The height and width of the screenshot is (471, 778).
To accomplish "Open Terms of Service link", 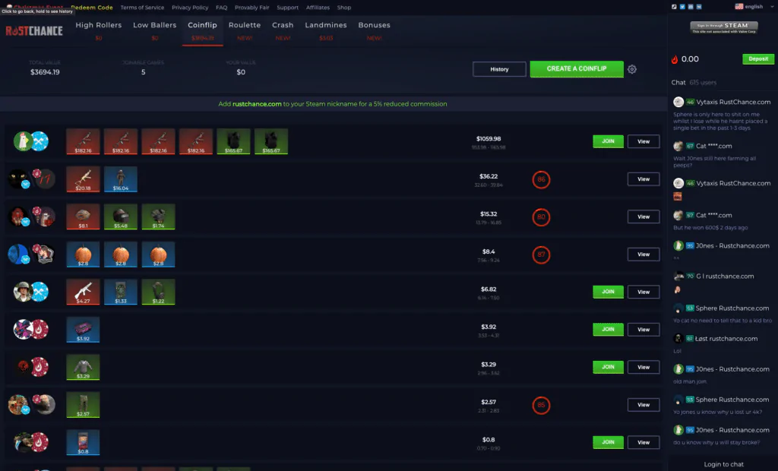I will point(142,8).
